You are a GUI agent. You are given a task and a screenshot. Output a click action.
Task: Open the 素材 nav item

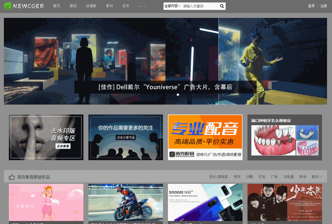click(x=109, y=6)
